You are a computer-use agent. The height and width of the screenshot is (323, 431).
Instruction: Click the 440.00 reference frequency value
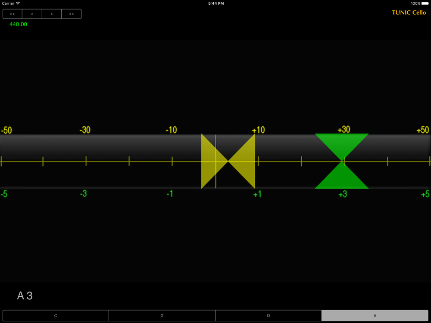(x=19, y=24)
